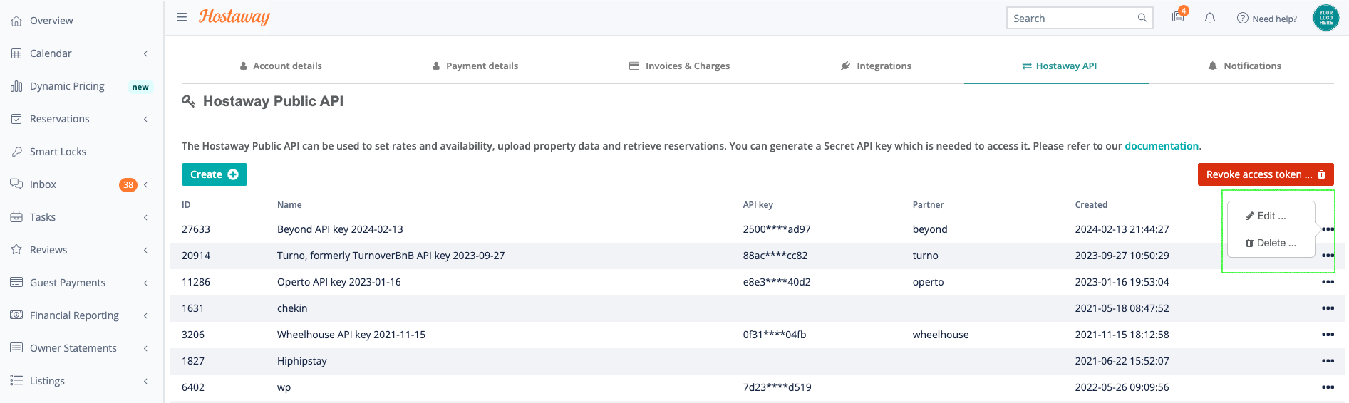Click the Financial Reporting money icon
The height and width of the screenshot is (403, 1349).
point(16,315)
